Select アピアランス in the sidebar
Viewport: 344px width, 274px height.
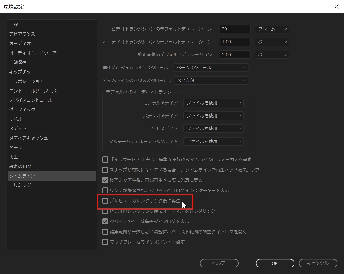click(52, 34)
